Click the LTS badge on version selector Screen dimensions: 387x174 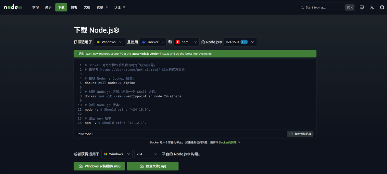[x=244, y=42]
